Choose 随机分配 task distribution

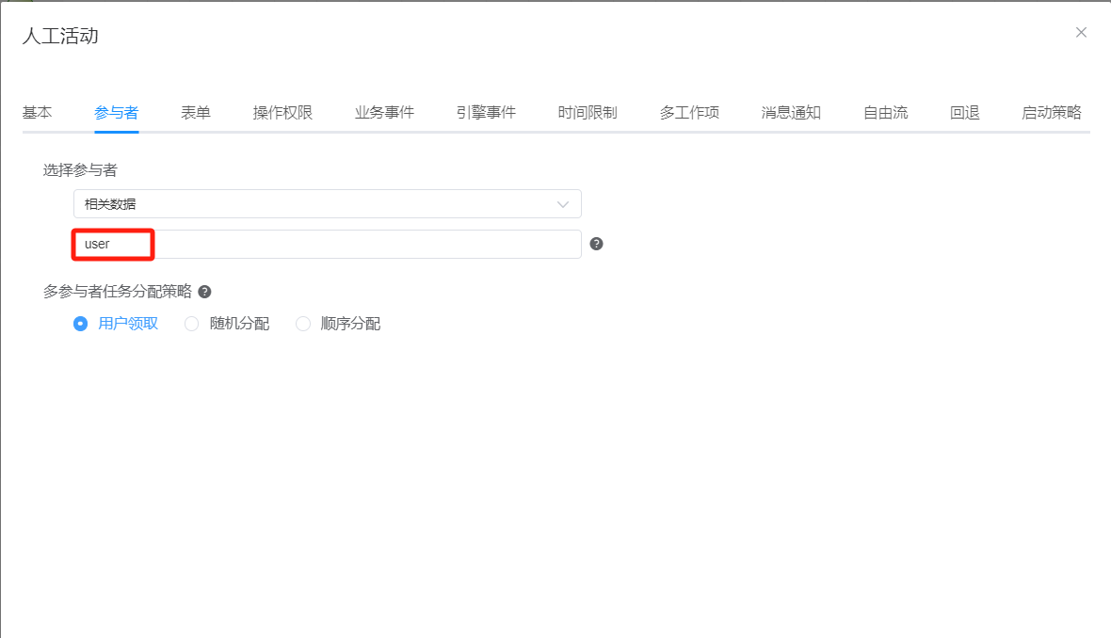pyautogui.click(x=192, y=323)
